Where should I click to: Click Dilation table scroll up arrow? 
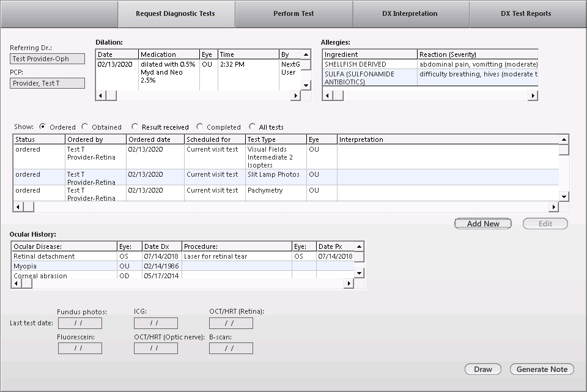click(x=306, y=54)
